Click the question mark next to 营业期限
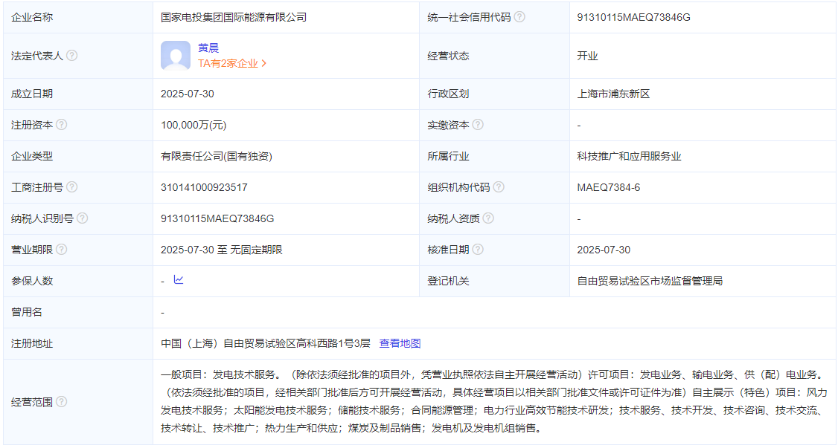 (62, 250)
